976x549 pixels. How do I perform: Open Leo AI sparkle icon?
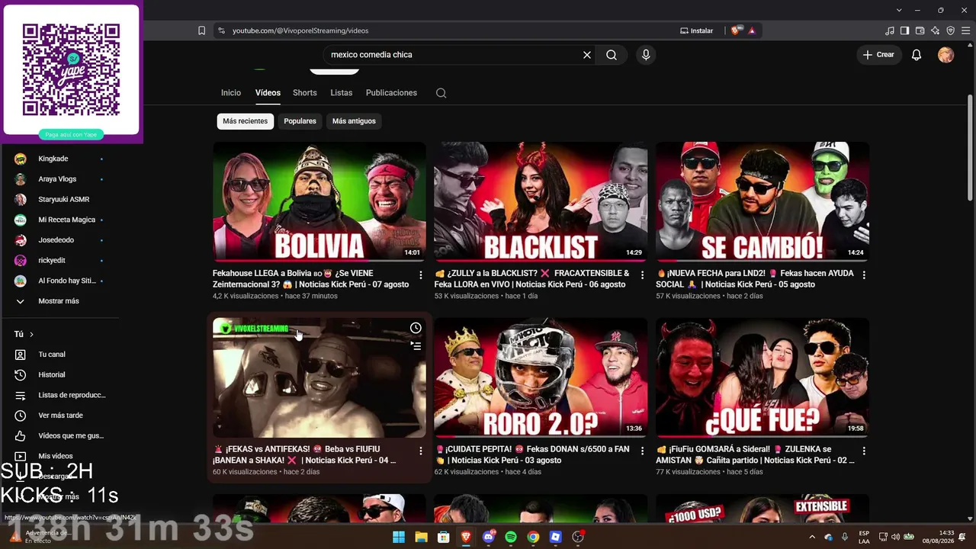click(x=936, y=30)
